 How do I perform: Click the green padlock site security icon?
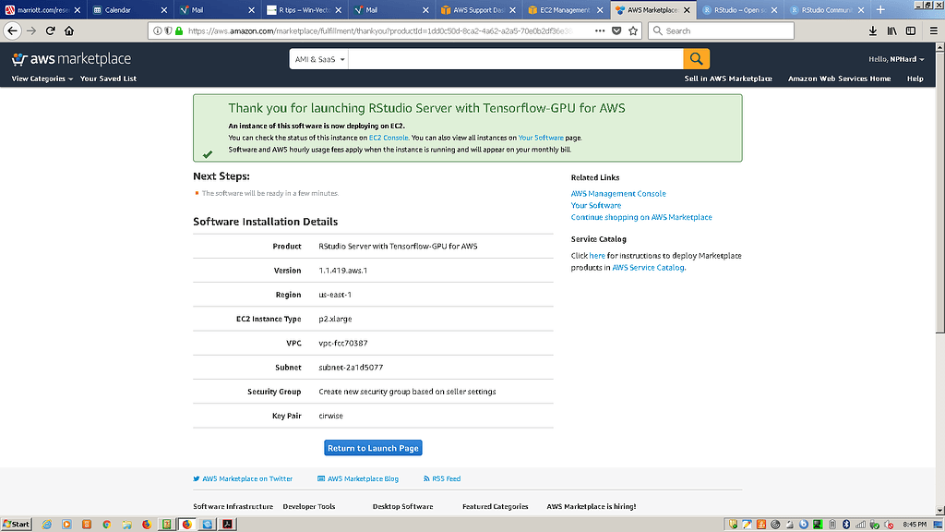coord(179,30)
